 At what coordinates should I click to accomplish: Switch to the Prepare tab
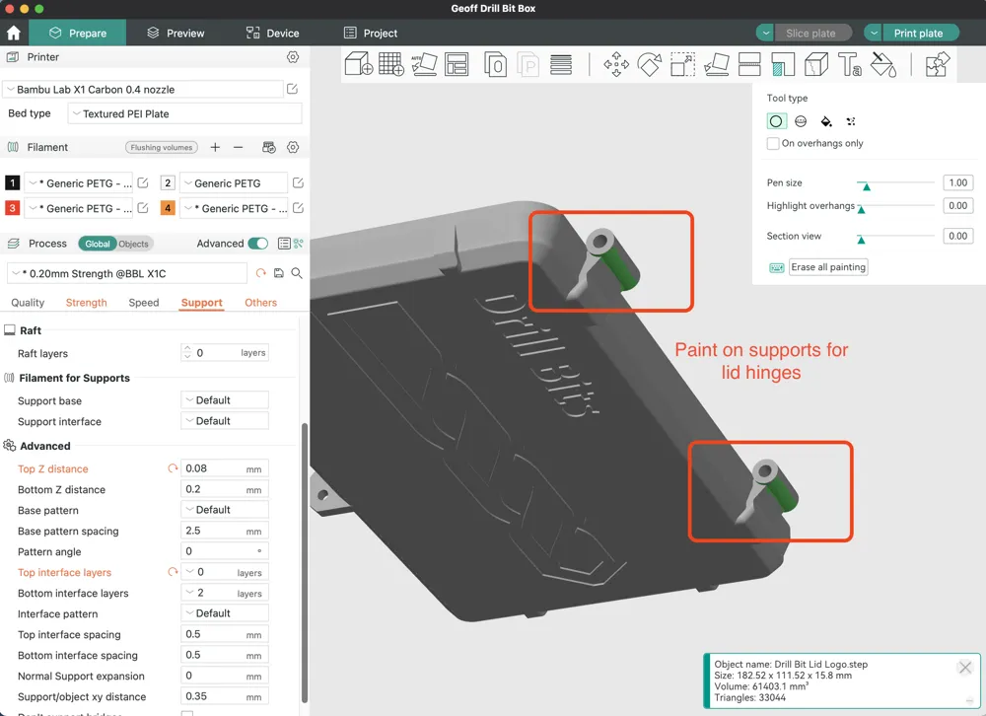tap(78, 33)
